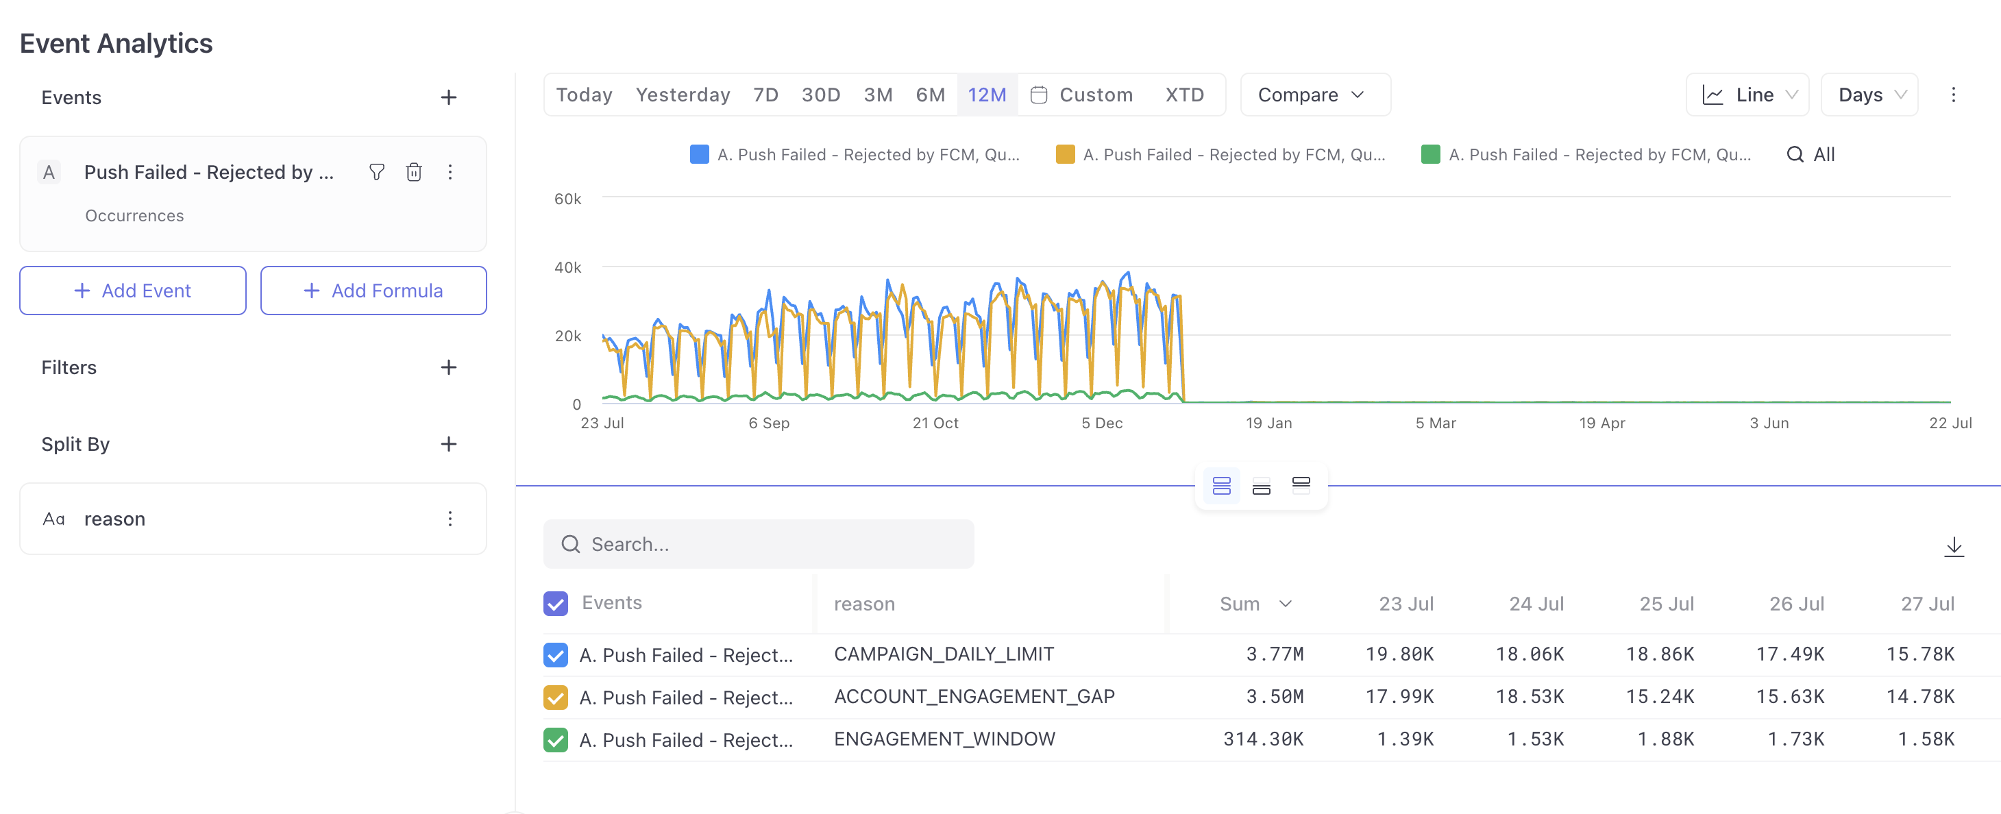This screenshot has height=814, width=2001.
Task: Uncheck the CAMPAIGN_DAILY_LIMIT row checkbox
Action: coord(555,654)
